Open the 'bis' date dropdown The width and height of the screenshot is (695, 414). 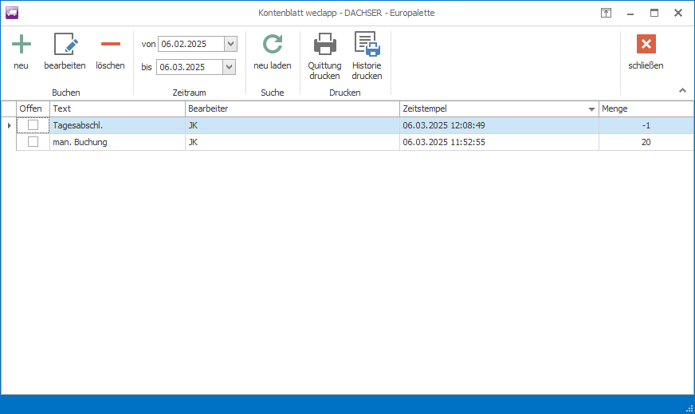[x=230, y=67]
